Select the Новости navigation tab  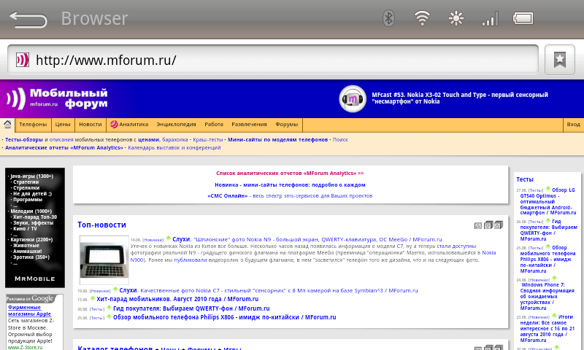(x=91, y=125)
